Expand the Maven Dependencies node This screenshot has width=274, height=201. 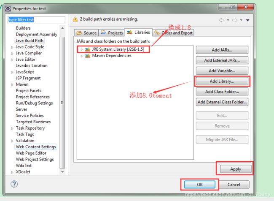tap(82, 56)
